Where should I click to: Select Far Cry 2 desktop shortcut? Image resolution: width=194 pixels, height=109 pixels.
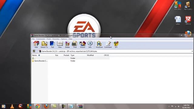[x=188, y=6]
